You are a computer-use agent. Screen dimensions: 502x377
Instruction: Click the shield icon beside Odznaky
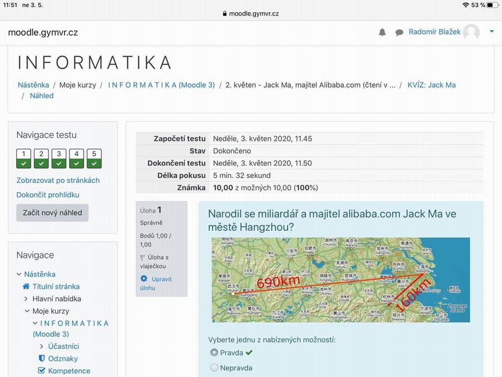(x=41, y=359)
